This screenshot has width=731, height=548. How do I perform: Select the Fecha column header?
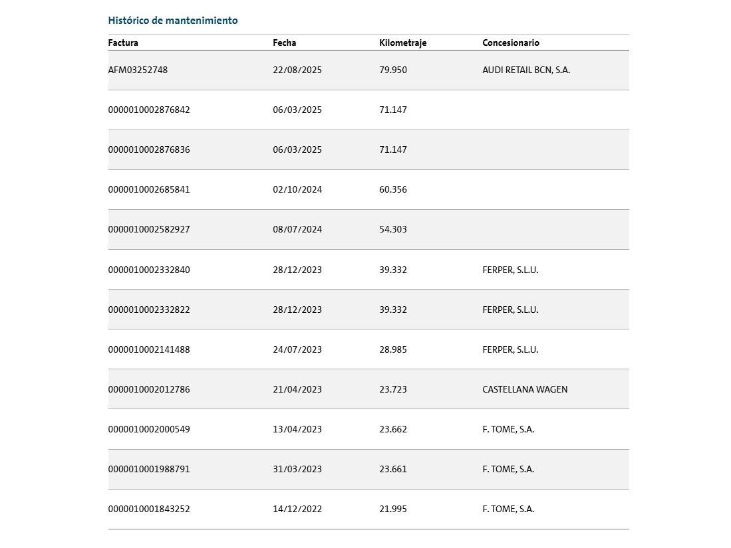pos(285,43)
